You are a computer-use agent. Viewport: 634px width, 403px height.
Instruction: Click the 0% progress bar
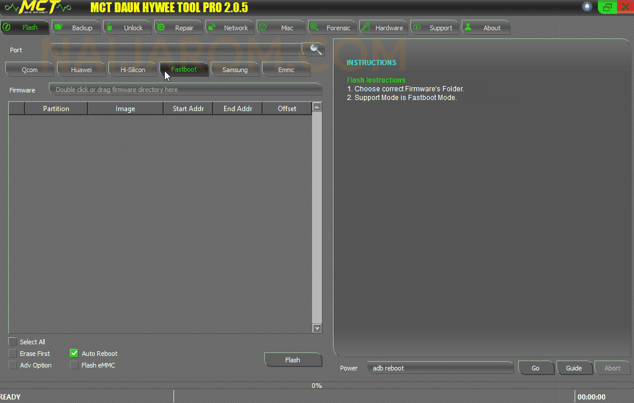coord(317,386)
